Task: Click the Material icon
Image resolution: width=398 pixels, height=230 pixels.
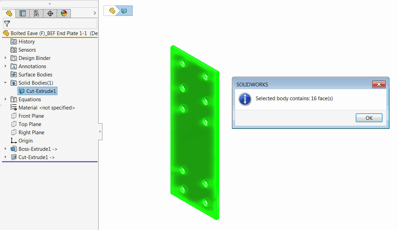Action: pyautogui.click(x=14, y=107)
